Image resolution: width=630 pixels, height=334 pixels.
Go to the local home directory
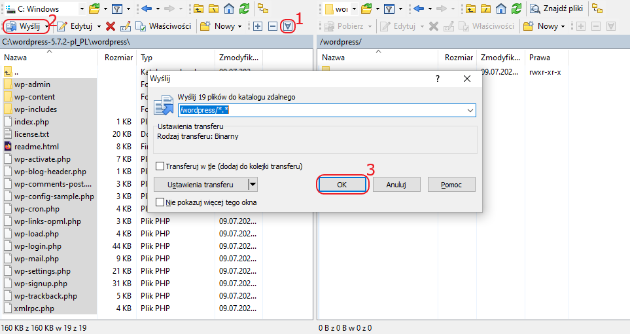[228, 9]
